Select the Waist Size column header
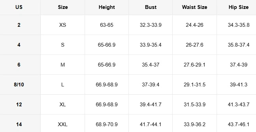This screenshot has width=256, height=132. coord(194,7)
